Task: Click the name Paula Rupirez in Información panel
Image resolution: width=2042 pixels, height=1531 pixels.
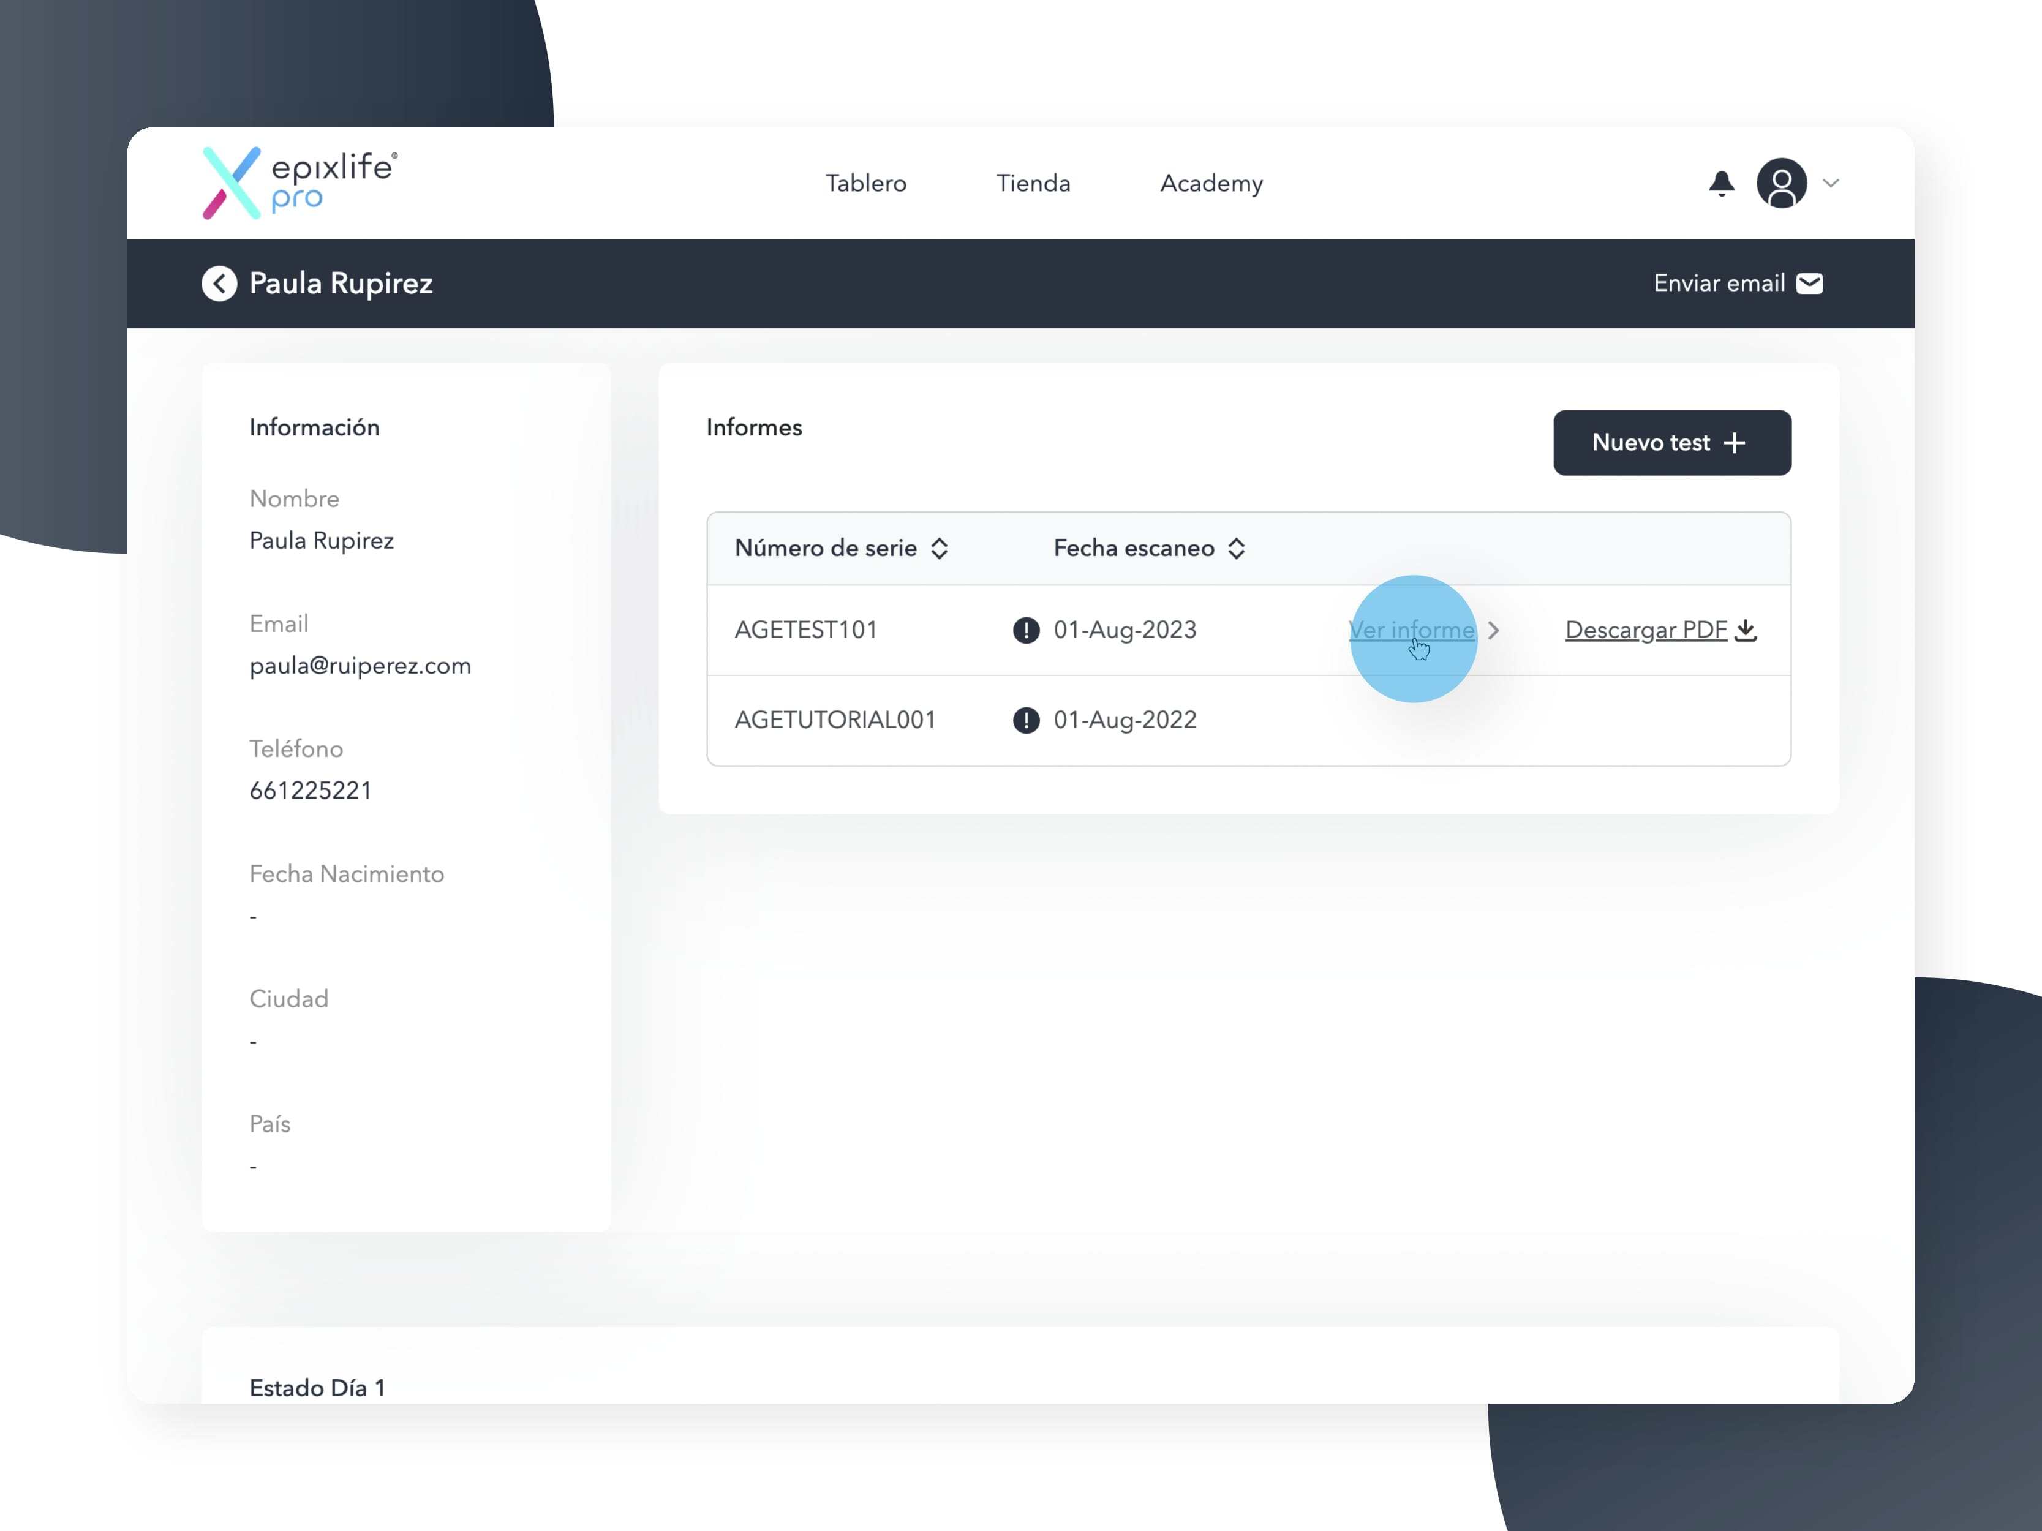Action: coord(322,541)
